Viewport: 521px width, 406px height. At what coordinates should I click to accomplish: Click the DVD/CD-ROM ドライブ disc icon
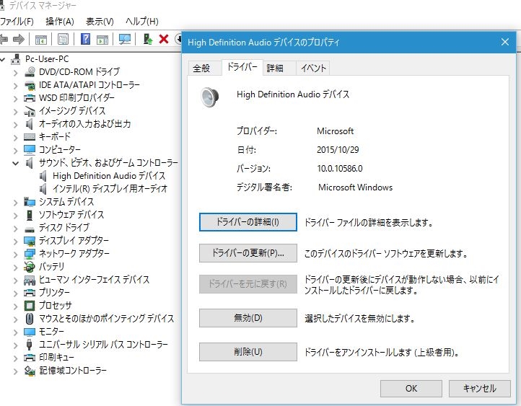(30, 71)
